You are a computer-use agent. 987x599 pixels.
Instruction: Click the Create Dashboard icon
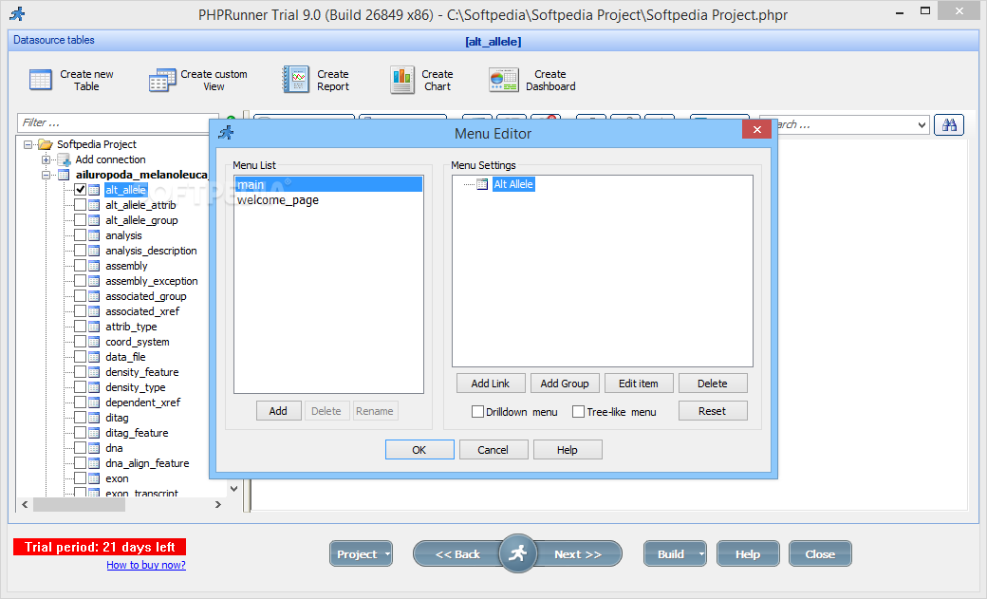tap(504, 80)
